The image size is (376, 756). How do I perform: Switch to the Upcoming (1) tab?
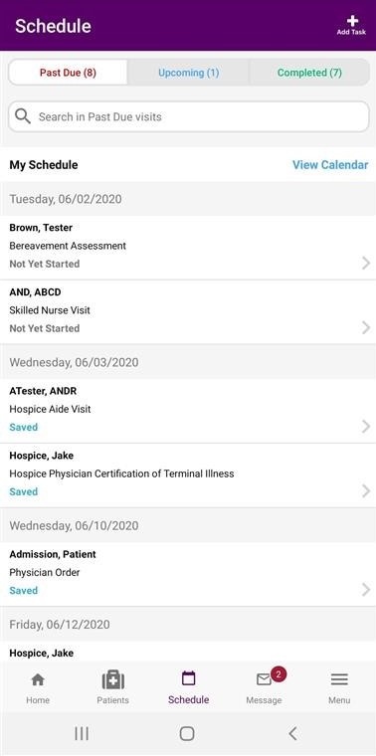[188, 73]
